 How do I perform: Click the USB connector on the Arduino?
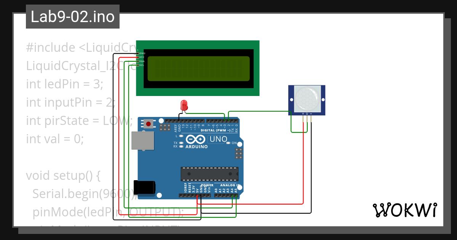(142, 140)
